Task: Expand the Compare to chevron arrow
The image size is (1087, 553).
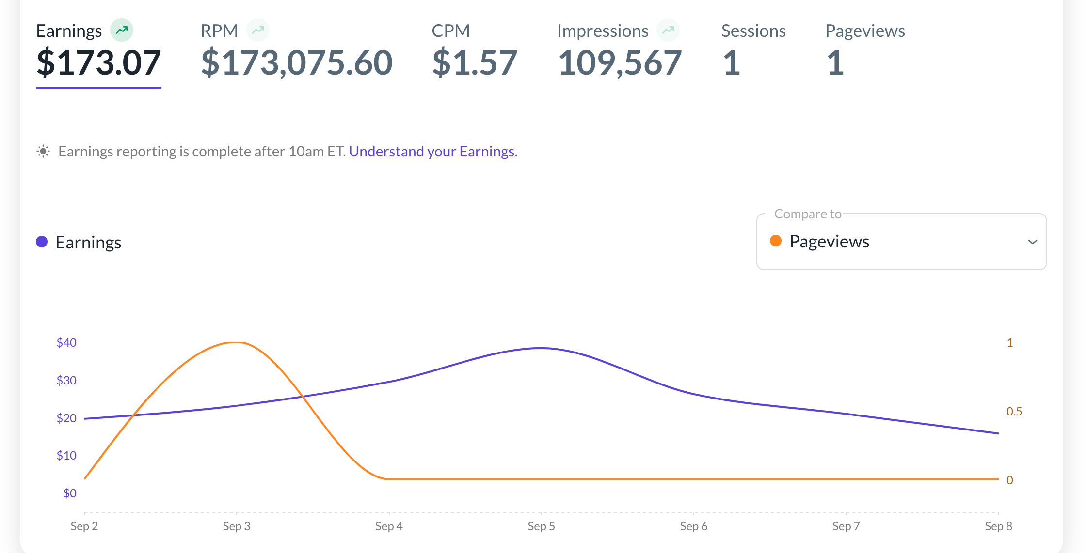Action: click(1033, 242)
